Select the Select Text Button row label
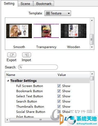The width and height of the screenshot is (98, 126). tap(30, 96)
